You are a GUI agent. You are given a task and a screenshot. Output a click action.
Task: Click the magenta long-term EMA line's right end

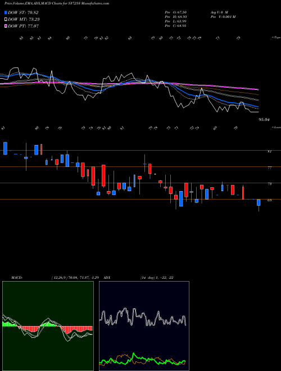[258, 89]
